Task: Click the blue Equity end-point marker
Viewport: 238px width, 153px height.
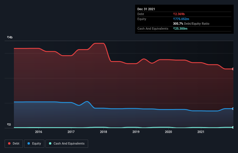Action: (x=233, y=109)
